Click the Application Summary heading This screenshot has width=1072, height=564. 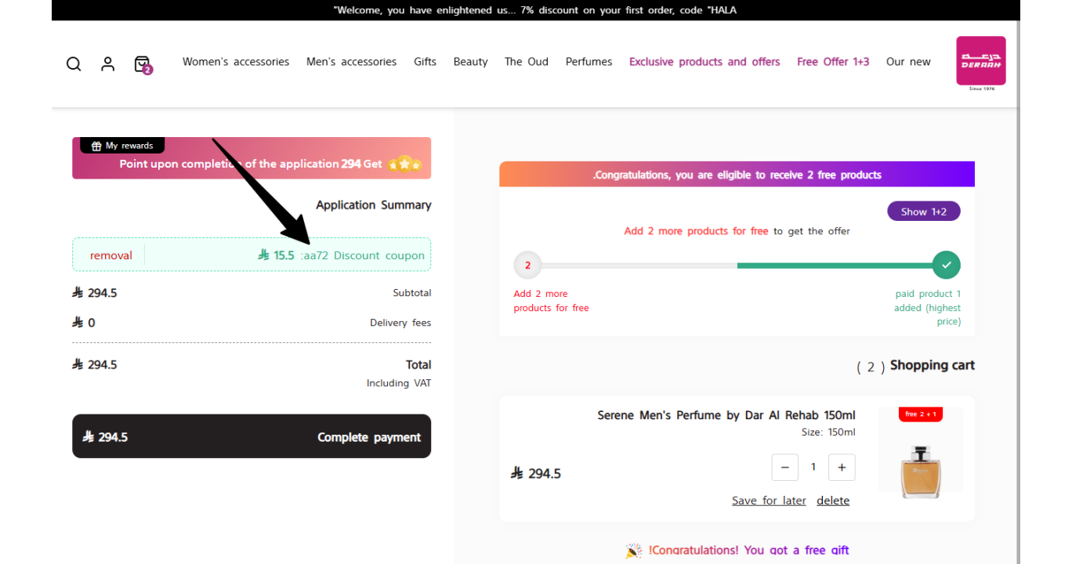[374, 205]
